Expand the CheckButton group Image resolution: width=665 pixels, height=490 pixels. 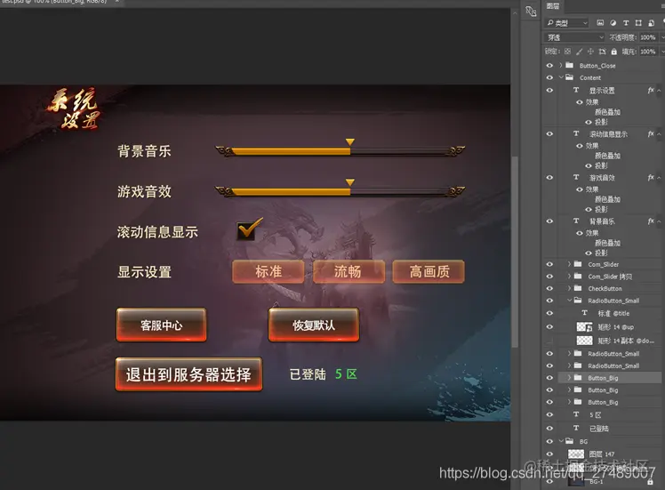[x=570, y=288]
